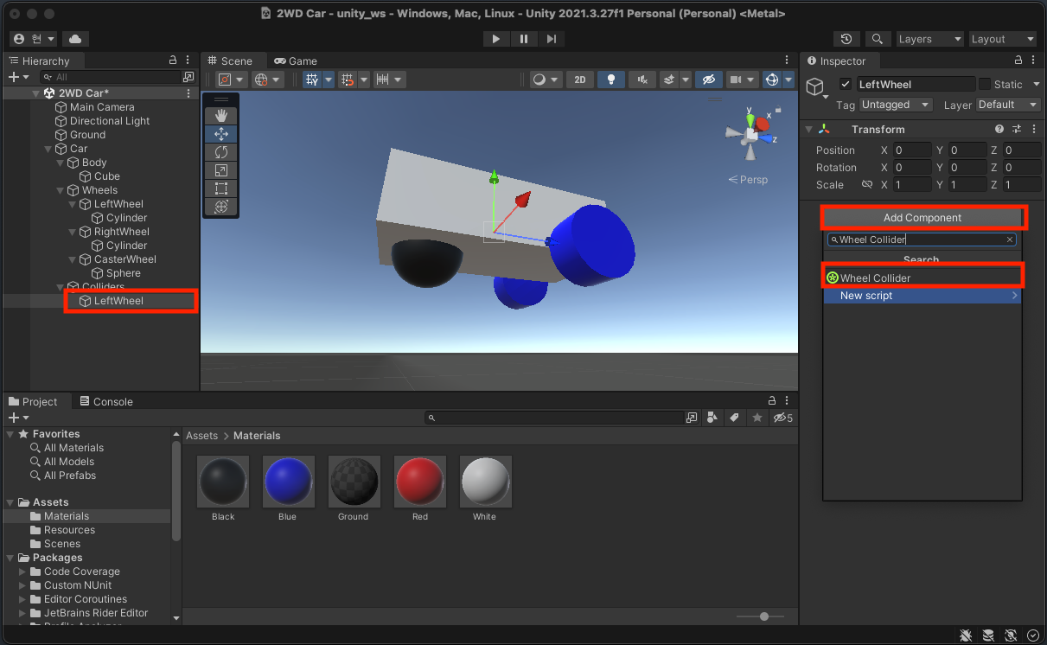
Task: Select New script entry
Action: 923,296
